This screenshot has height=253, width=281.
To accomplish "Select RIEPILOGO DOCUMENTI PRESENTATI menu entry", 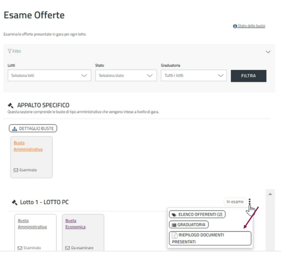I will [210, 238].
